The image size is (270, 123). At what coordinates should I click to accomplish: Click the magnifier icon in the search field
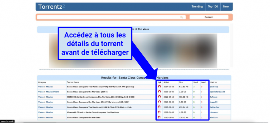click(181, 17)
